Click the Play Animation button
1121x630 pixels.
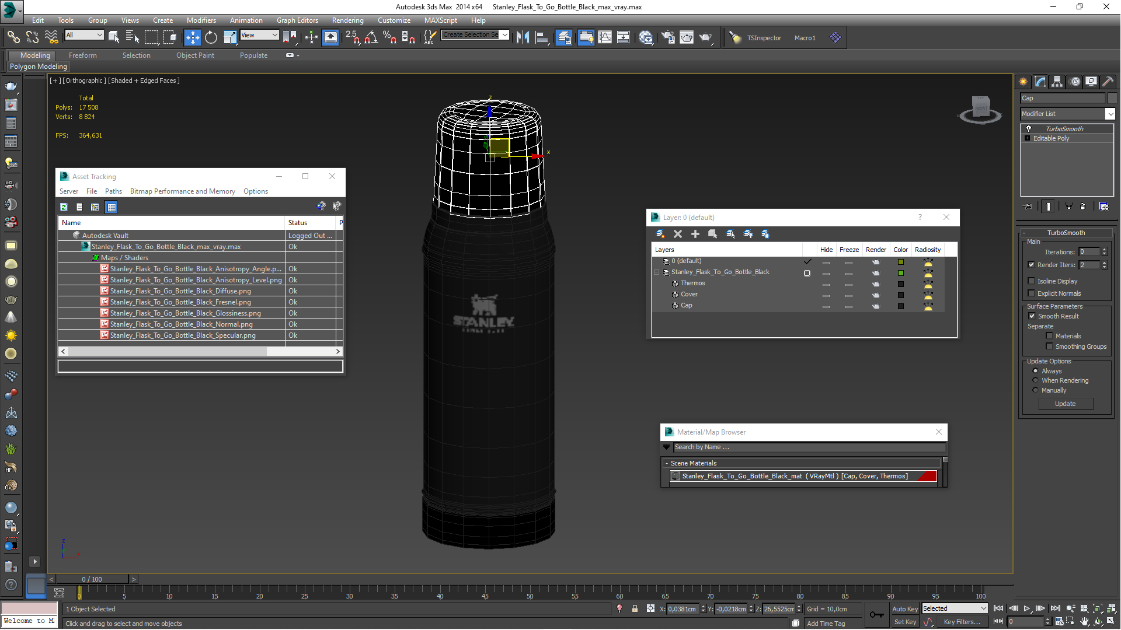(x=1027, y=608)
